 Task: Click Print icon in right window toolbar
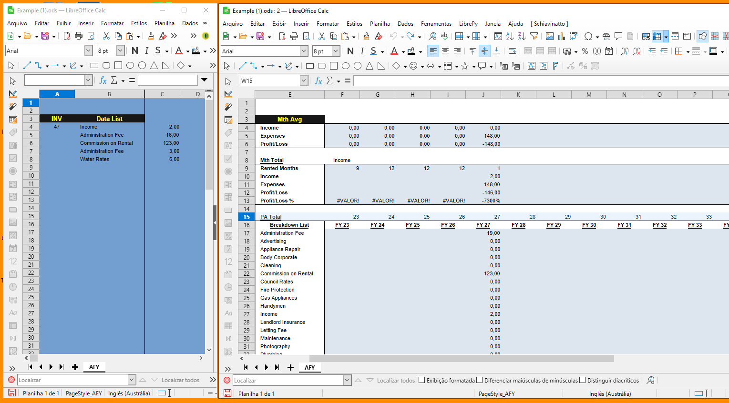tap(294, 36)
